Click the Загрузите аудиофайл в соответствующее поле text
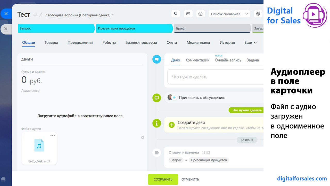The height and width of the screenshot is (186, 330). point(80,116)
